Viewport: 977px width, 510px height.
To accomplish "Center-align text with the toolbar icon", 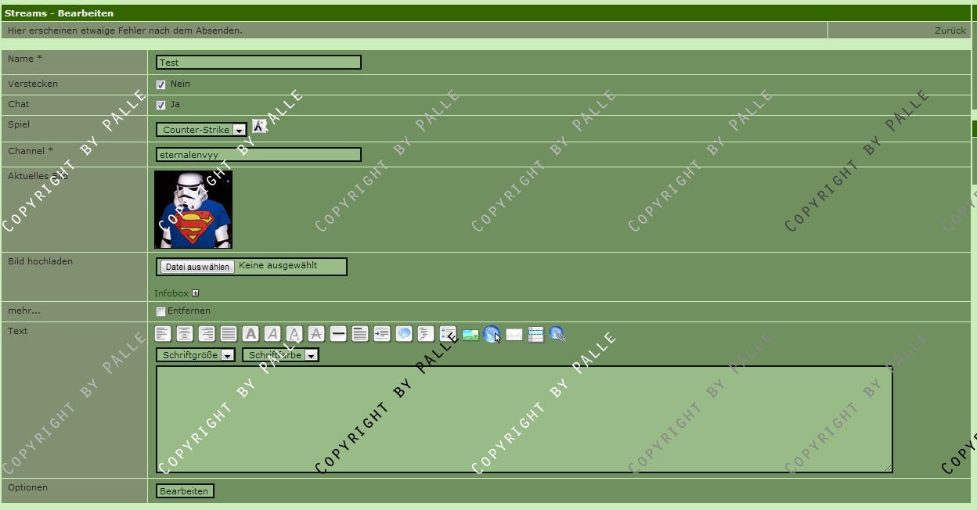I will (x=185, y=334).
